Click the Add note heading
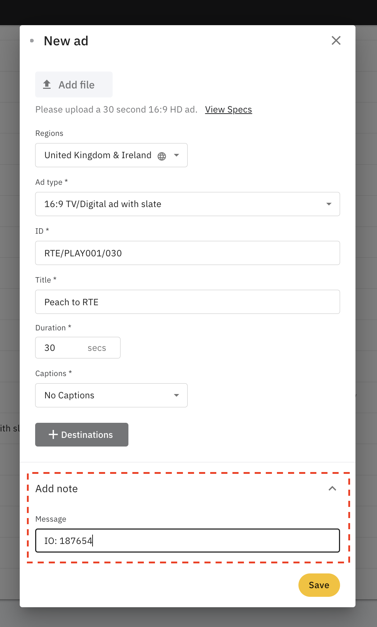The image size is (377, 627). [56, 489]
